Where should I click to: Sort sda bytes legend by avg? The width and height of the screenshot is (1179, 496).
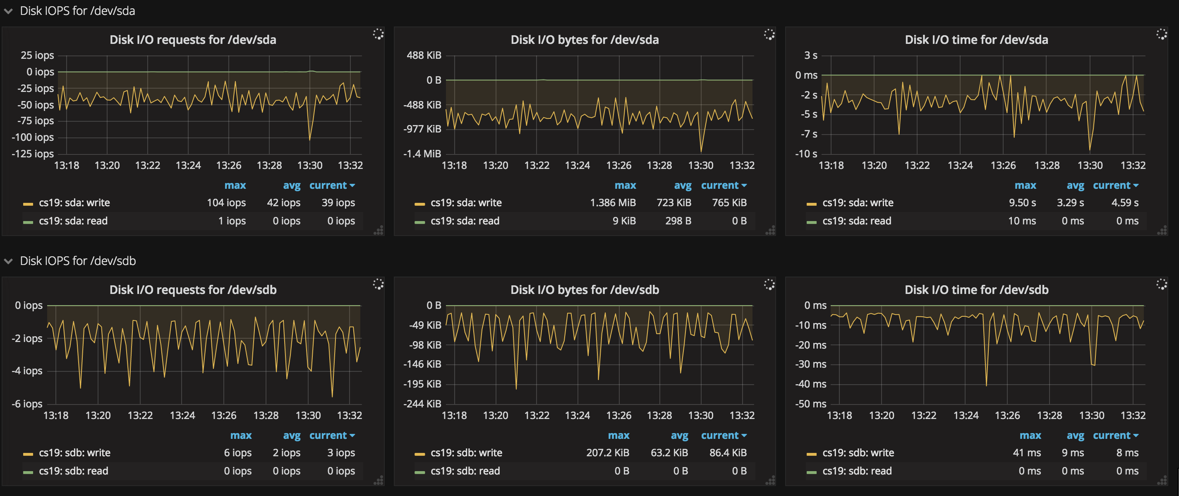click(683, 185)
